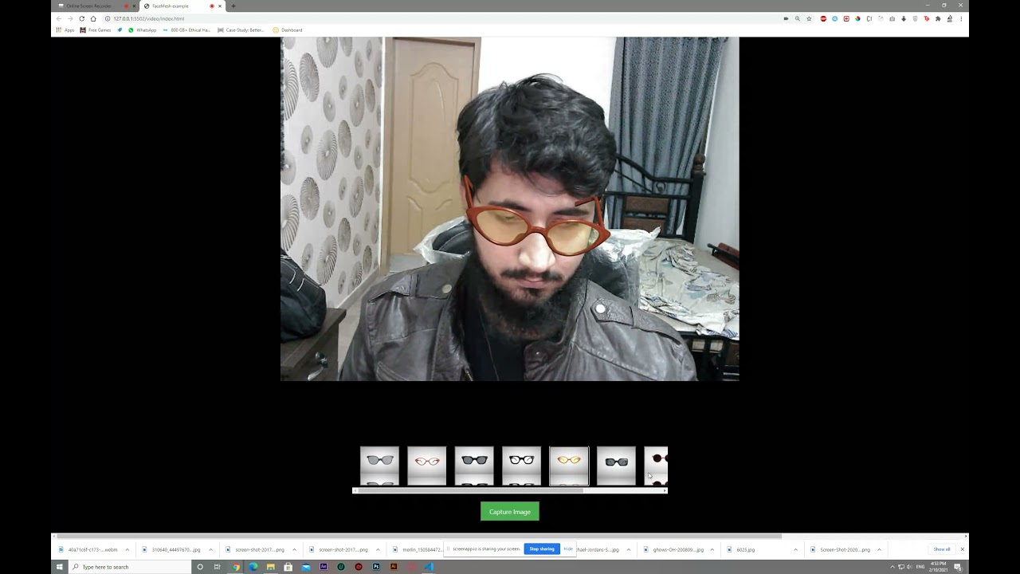
Task: Click the webcam video preview
Action: tap(510, 209)
